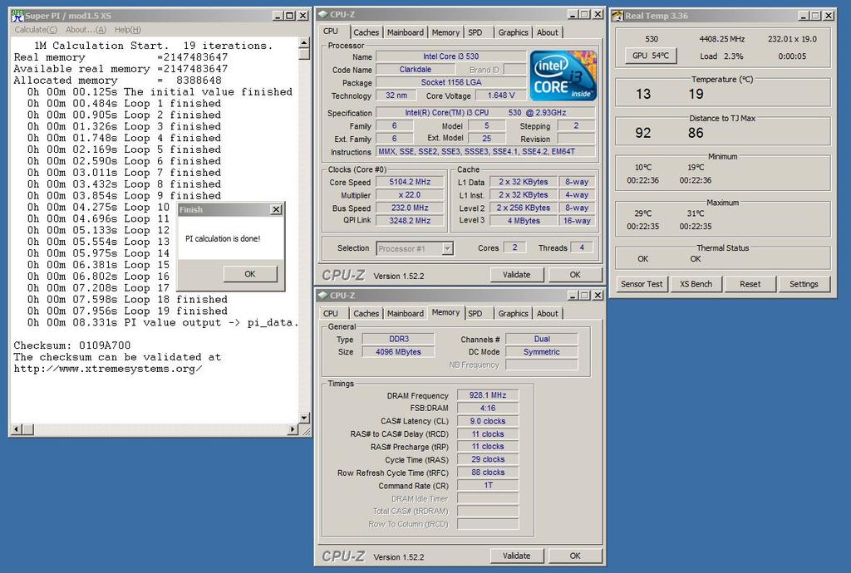This screenshot has width=851, height=573.
Task: Close the Finish dialog with its X button
Action: click(x=276, y=209)
